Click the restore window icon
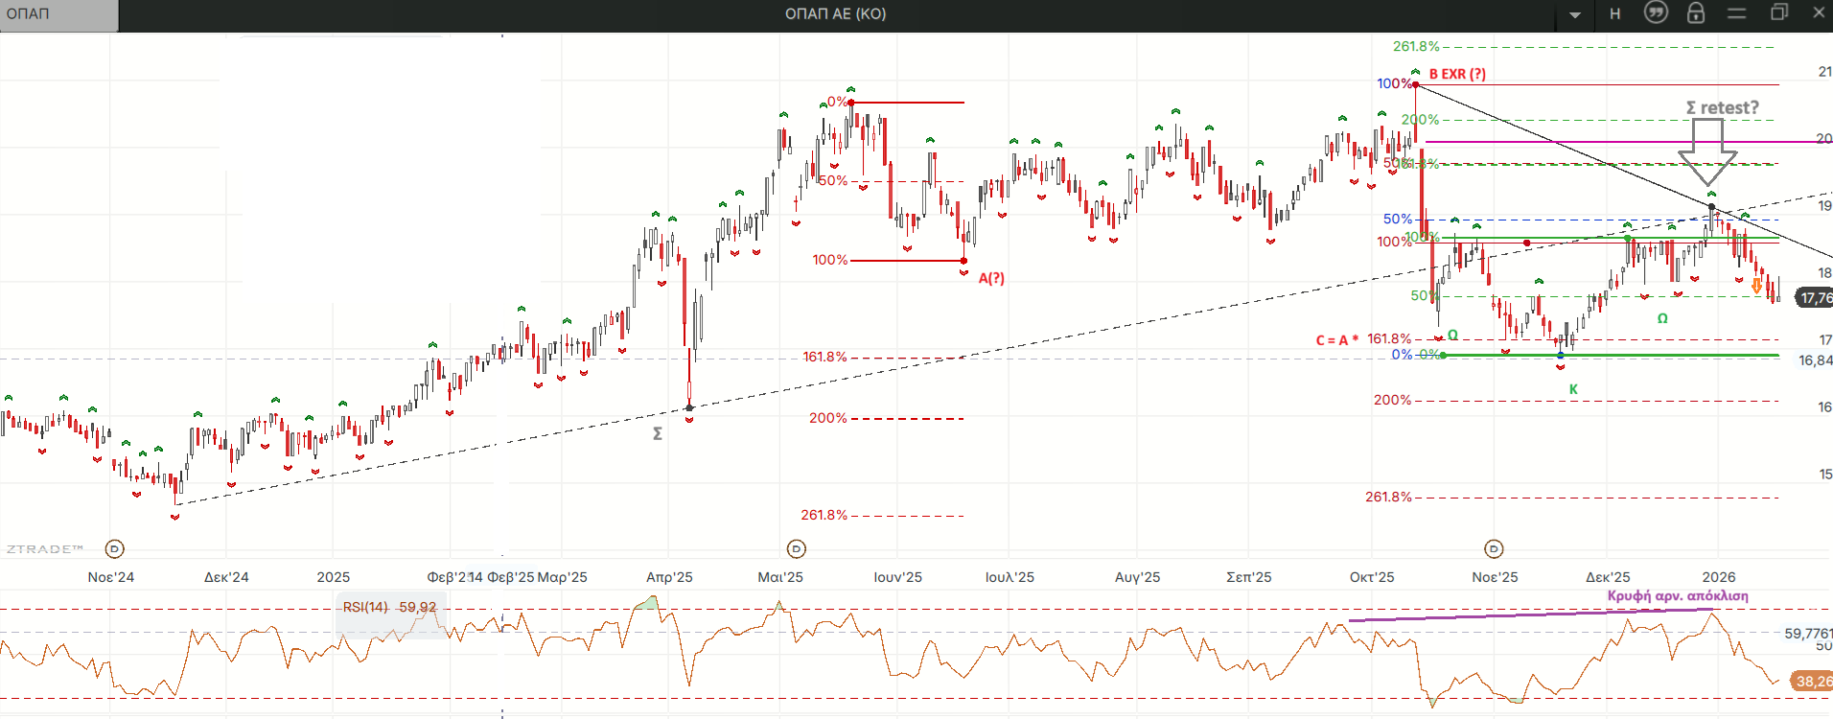1833x719 pixels. (1779, 12)
